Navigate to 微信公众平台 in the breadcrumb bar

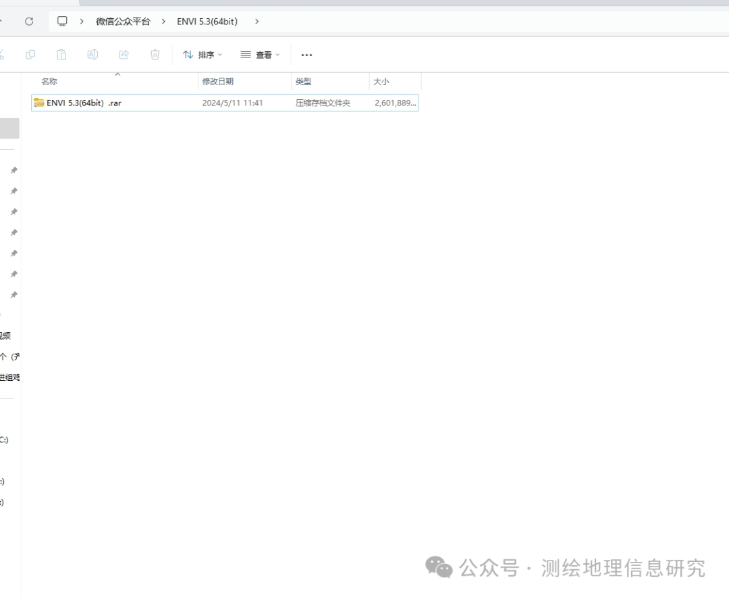[x=124, y=21]
